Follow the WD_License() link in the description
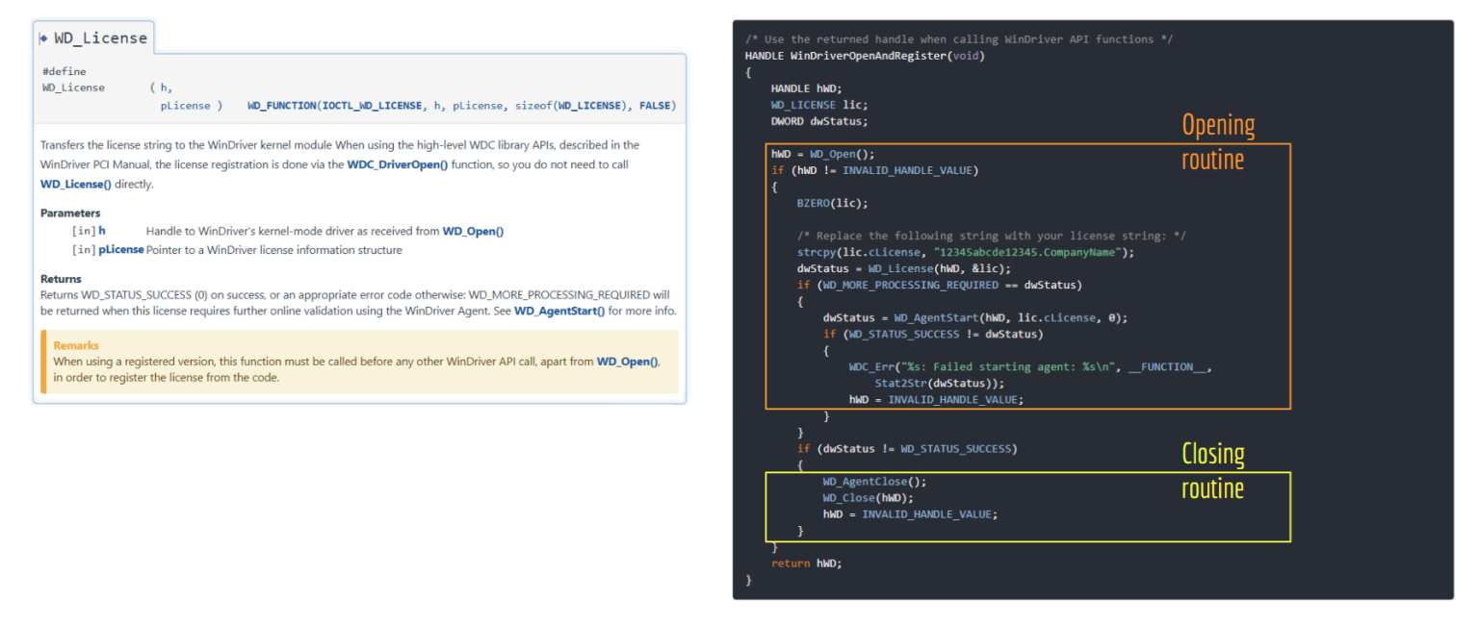Image resolution: width=1479 pixels, height=625 pixels. (73, 184)
